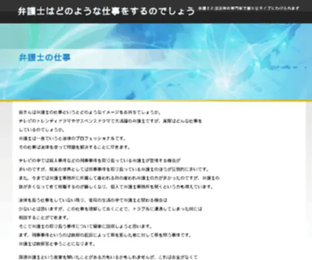Click the line starting まず、刑事事件というのは
This screenshot has height=260, width=312.
105,235
